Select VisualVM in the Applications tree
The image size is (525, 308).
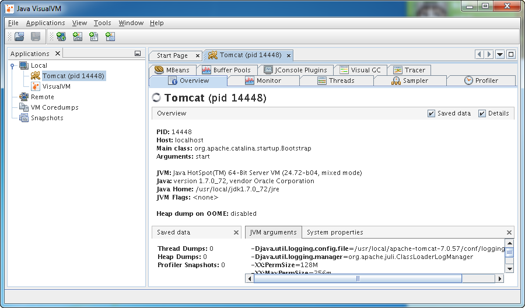tap(56, 86)
